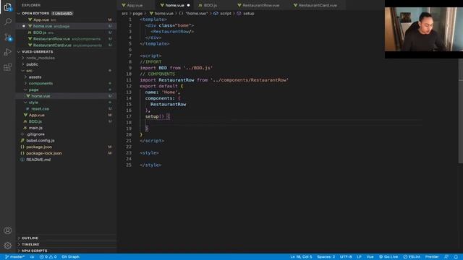
Task: Expand the Outline panel
Action: pos(66,238)
